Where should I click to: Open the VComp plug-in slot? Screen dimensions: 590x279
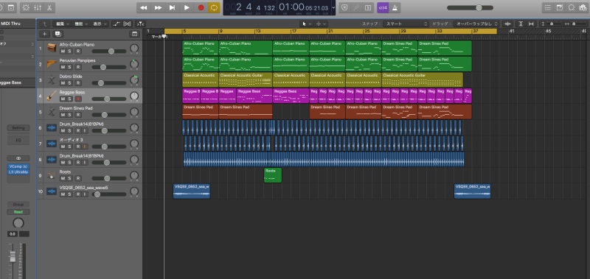coord(18,166)
